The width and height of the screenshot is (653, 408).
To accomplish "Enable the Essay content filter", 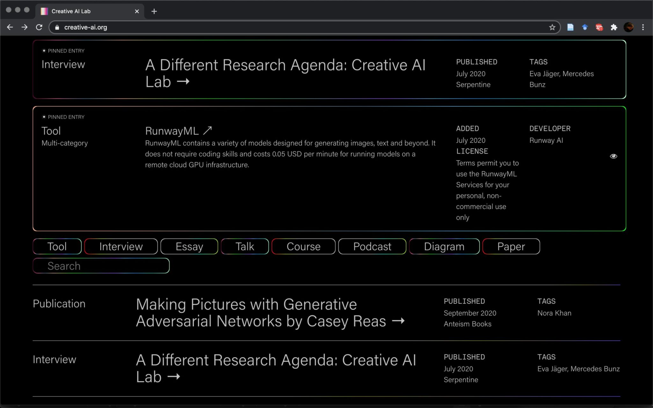I will pos(189,246).
